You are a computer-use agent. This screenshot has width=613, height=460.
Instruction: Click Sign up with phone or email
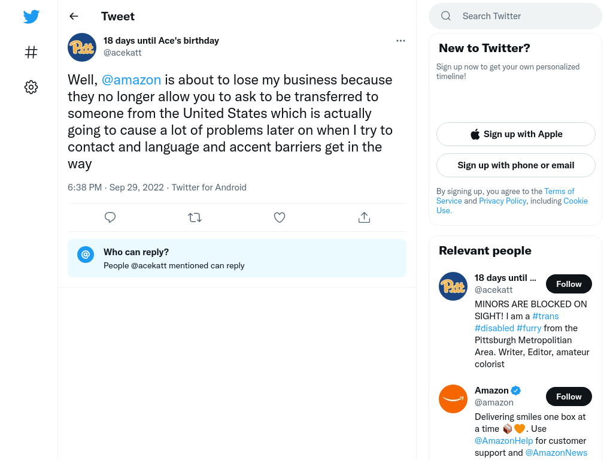pyautogui.click(x=515, y=165)
